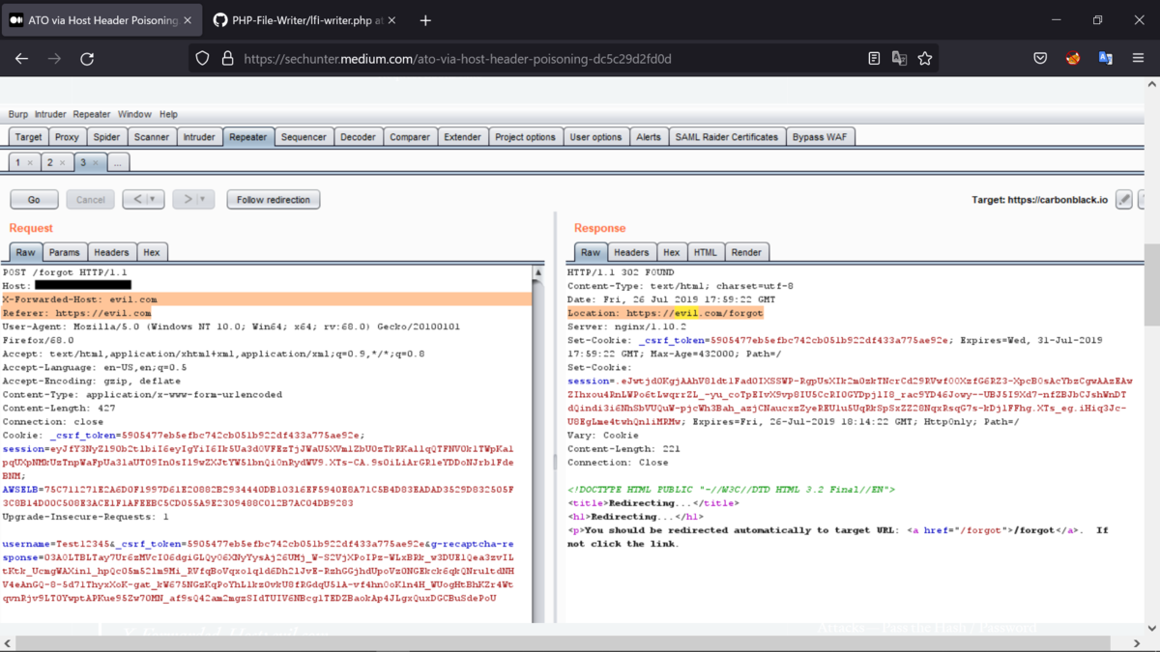Go to previous request with < button

[x=138, y=200]
